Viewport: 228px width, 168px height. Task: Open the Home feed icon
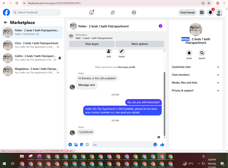[x=91, y=12]
